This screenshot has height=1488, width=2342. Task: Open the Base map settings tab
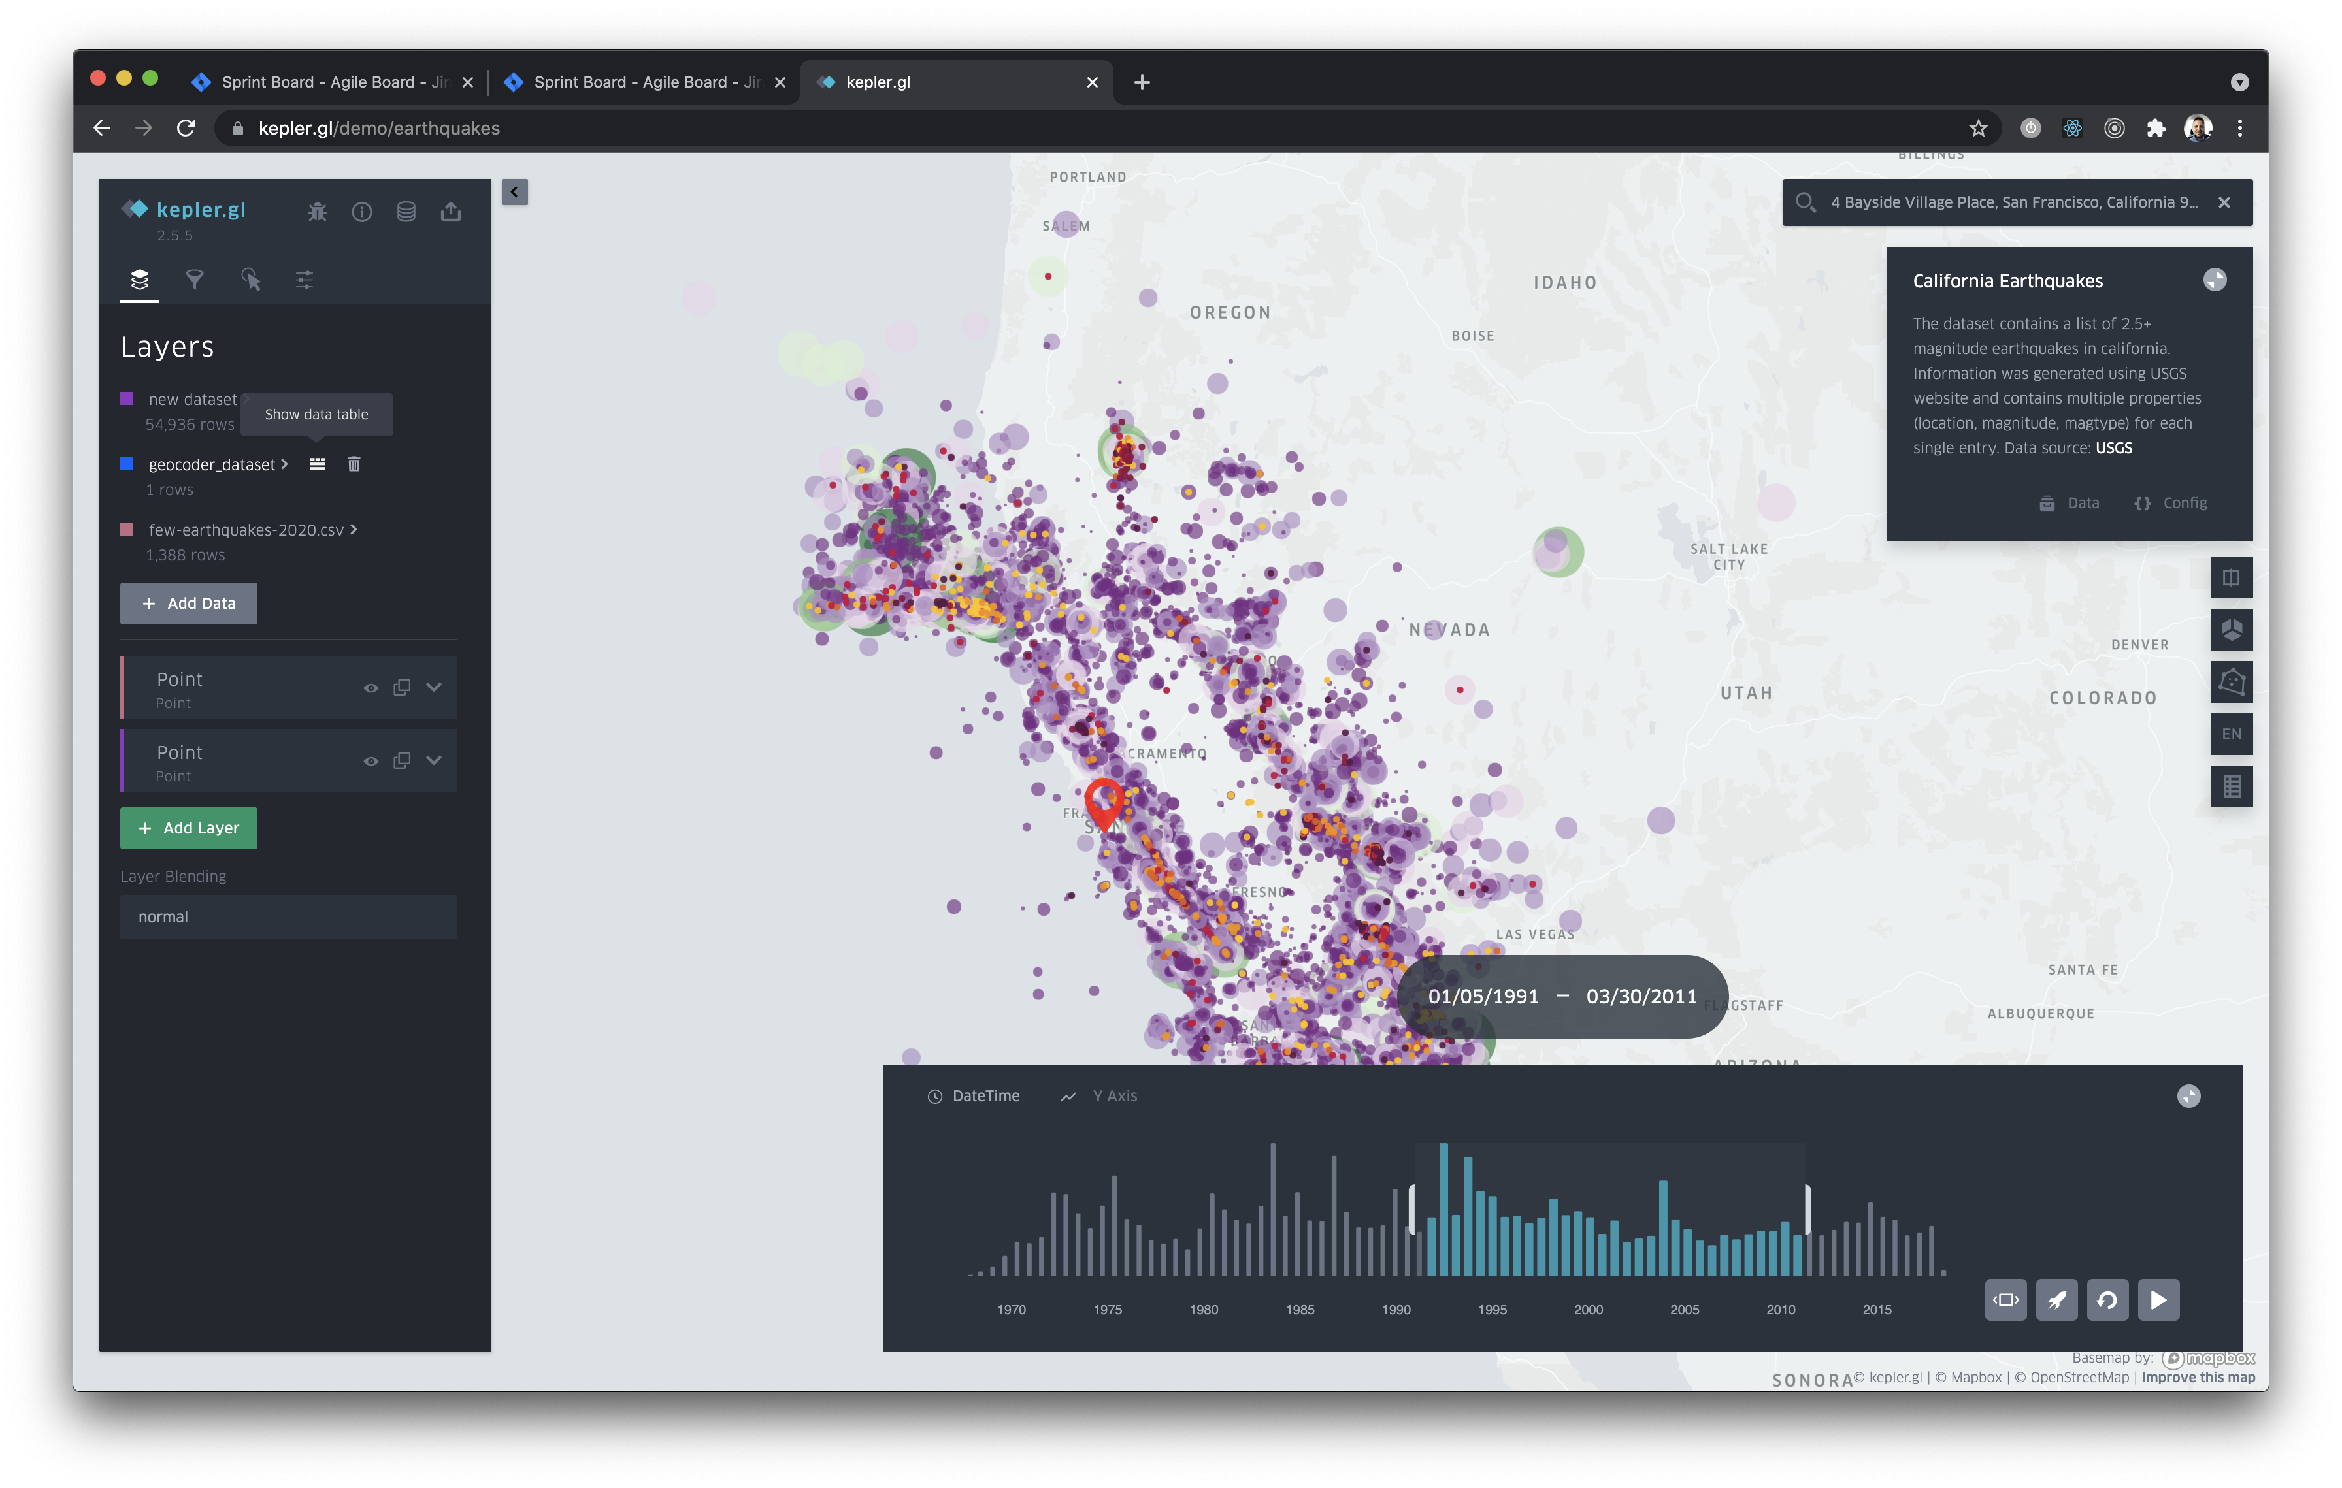click(305, 280)
